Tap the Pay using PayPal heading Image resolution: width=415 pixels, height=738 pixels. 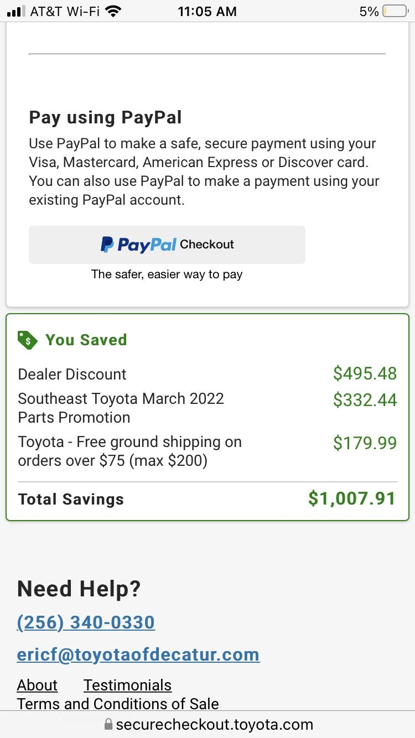coord(105,117)
